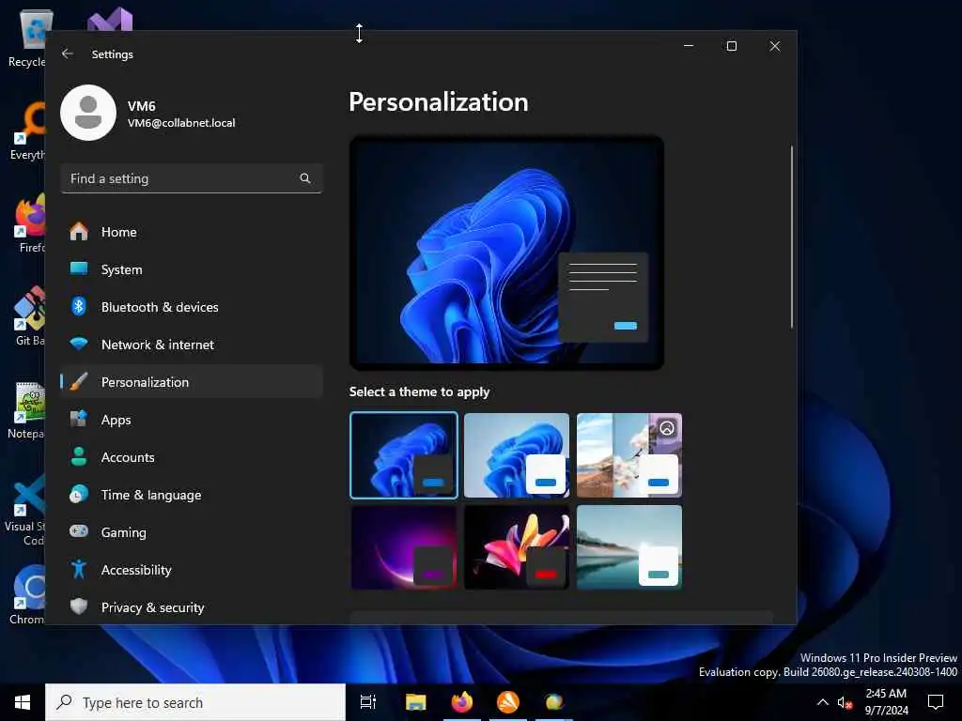Open Bluetooth & devices settings

point(192,307)
